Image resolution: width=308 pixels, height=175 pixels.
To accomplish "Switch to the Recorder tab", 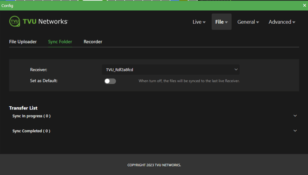I will (93, 41).
